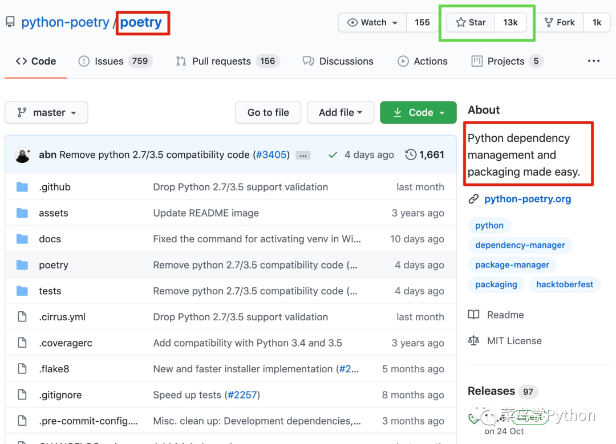Open the master branch dropdown
The width and height of the screenshot is (616, 444).
pos(46,113)
